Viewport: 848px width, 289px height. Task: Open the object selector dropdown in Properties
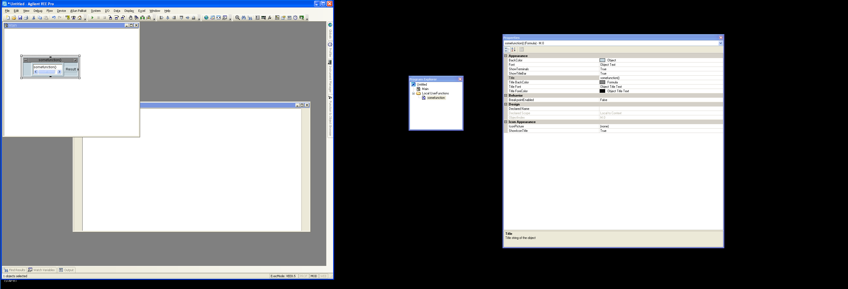[720, 43]
